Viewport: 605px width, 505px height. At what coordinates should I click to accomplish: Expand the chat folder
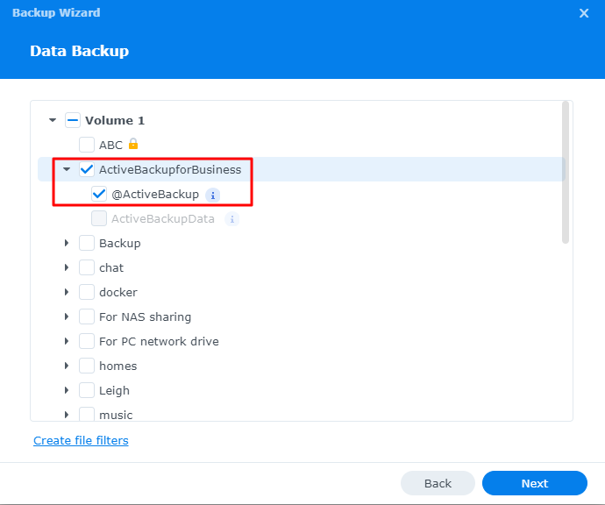coord(66,267)
